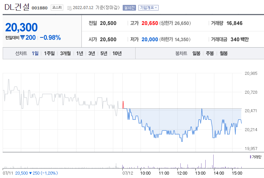Click the trading volume value 16,846
264x178 pixels.
pos(234,23)
